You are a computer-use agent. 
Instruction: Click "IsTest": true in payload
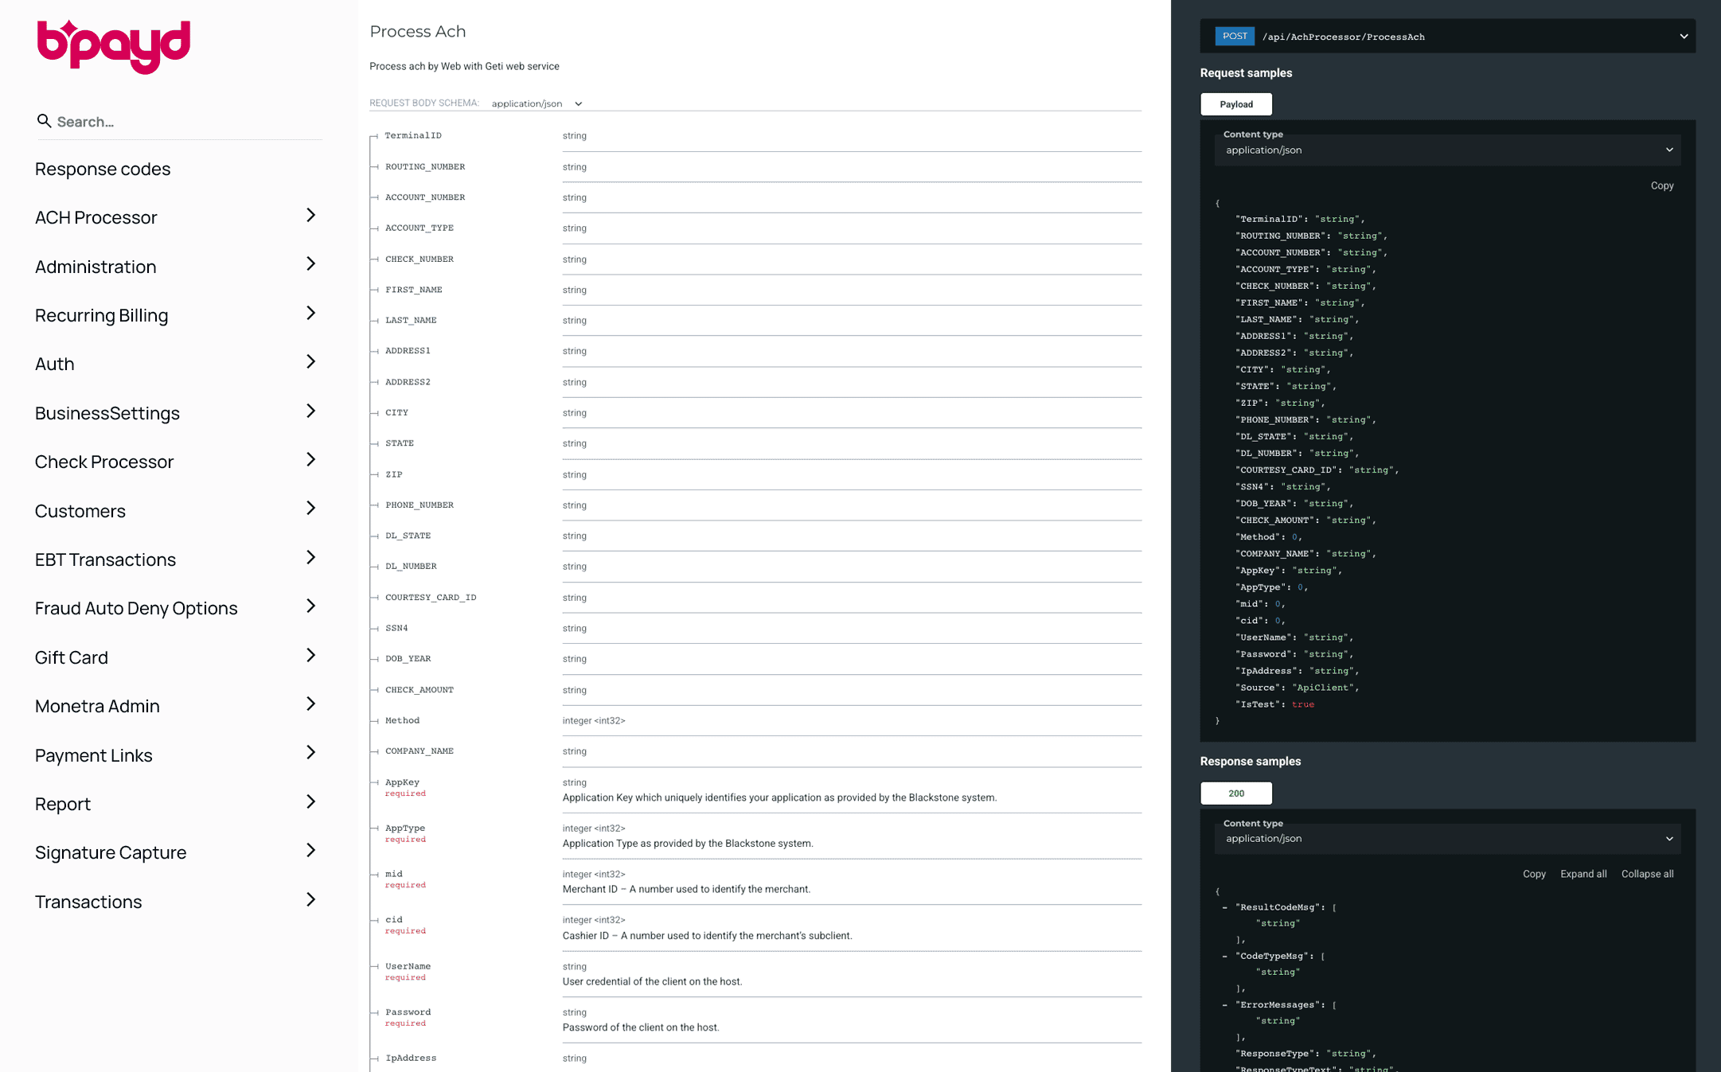coord(1274,704)
